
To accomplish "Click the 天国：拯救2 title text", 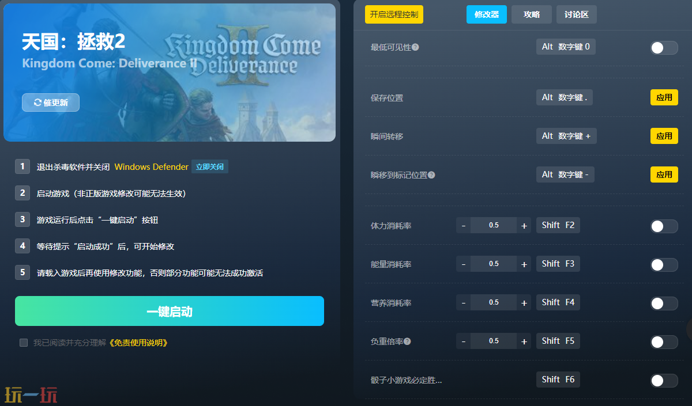I will (73, 42).
